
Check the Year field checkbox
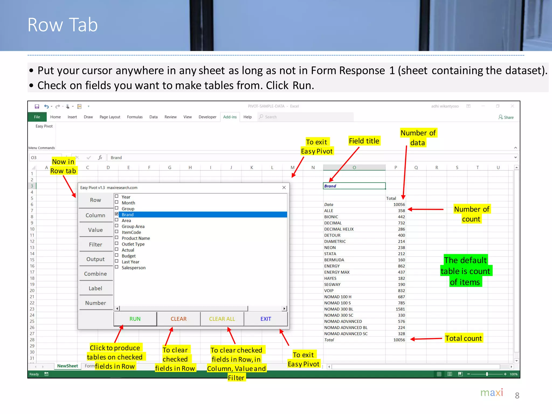(x=117, y=196)
